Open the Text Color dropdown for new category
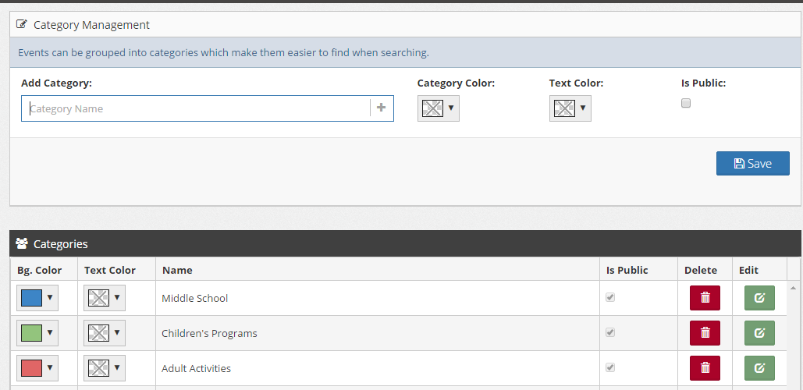This screenshot has width=803, height=390. tap(570, 108)
